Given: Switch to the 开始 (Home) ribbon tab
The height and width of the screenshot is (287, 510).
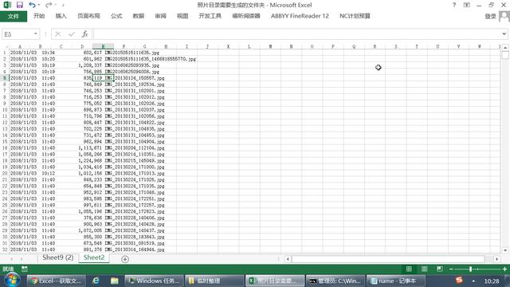Looking at the screenshot, I should (39, 16).
